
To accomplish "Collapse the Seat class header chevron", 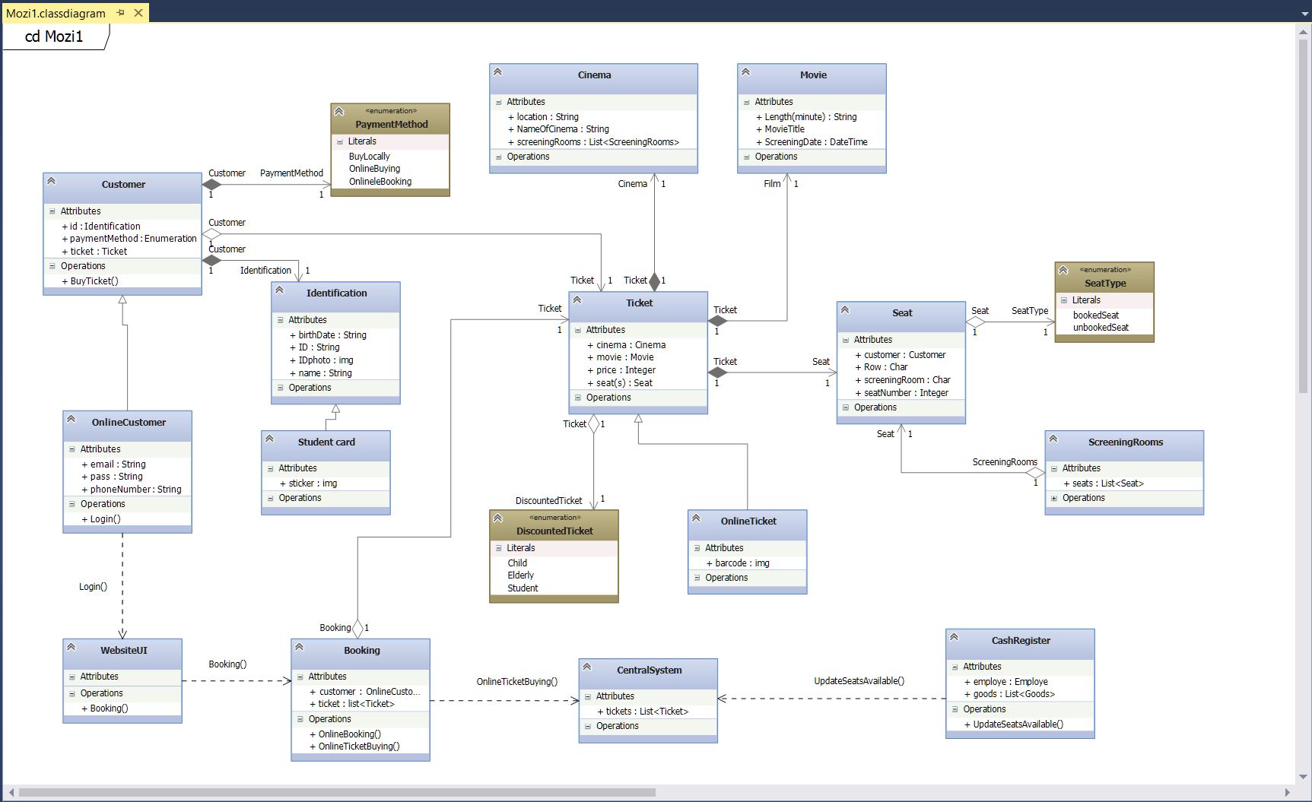I will [x=846, y=309].
